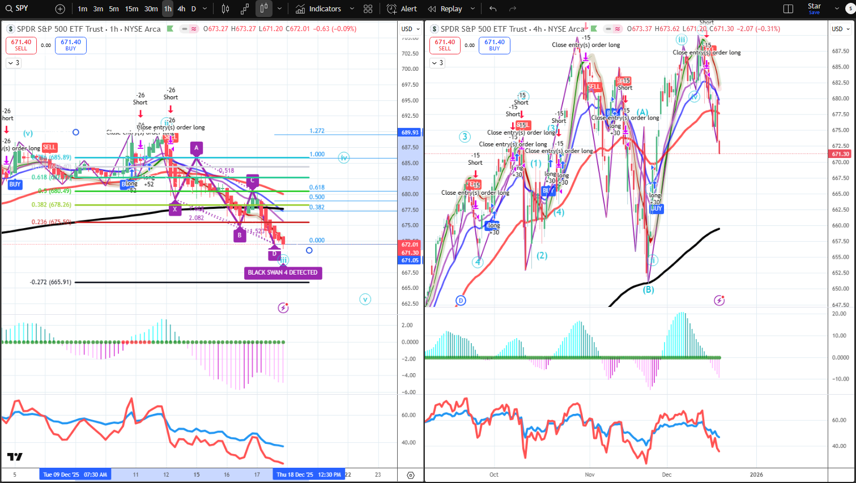Toggle the gray minus indicator on 1h chart
Image resolution: width=856 pixels, height=483 pixels.
coord(184,29)
